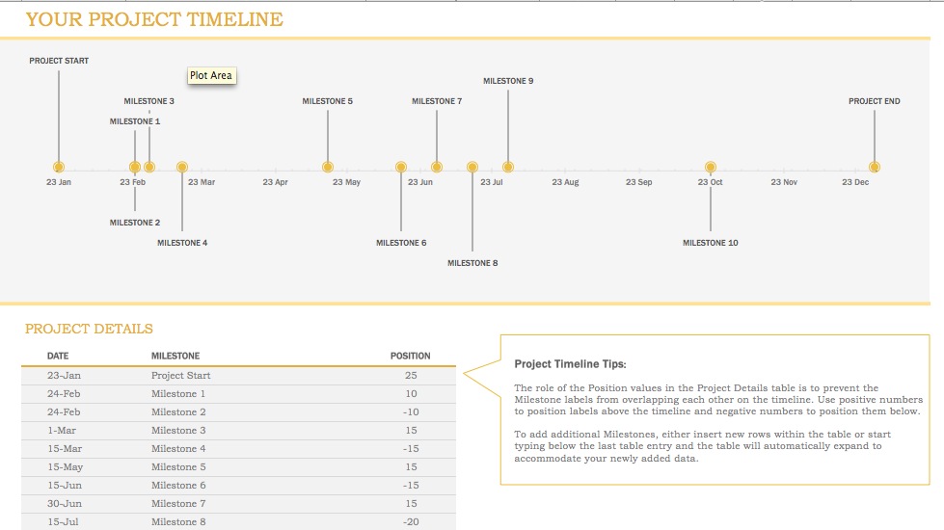Click the Milestone 8 table cell
Image resolution: width=944 pixels, height=530 pixels.
click(178, 522)
